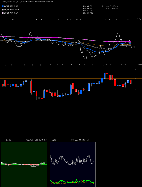Click the white DOW MT legend swatch
This screenshot has width=142, height=187.
coord(3,10)
